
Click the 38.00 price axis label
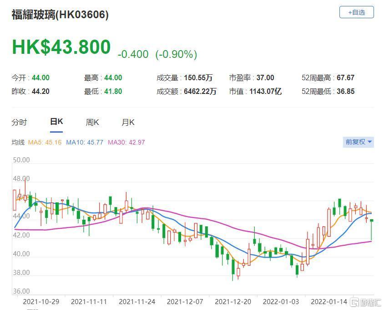21,273
